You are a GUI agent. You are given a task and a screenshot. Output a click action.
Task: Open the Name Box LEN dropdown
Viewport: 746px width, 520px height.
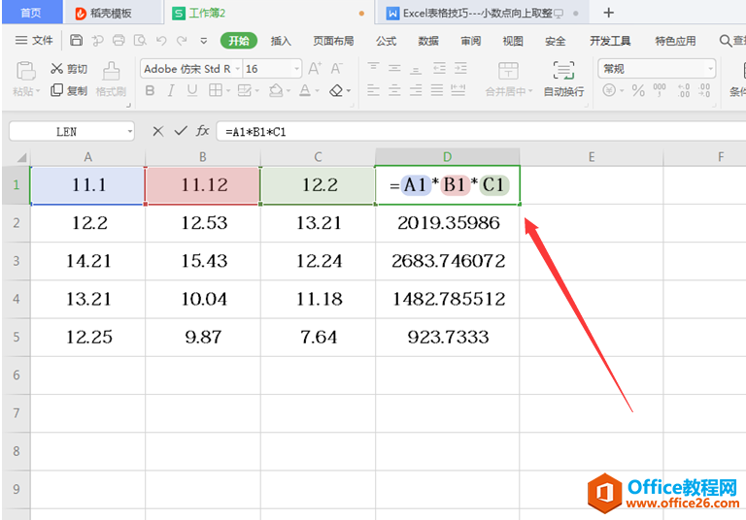point(130,131)
